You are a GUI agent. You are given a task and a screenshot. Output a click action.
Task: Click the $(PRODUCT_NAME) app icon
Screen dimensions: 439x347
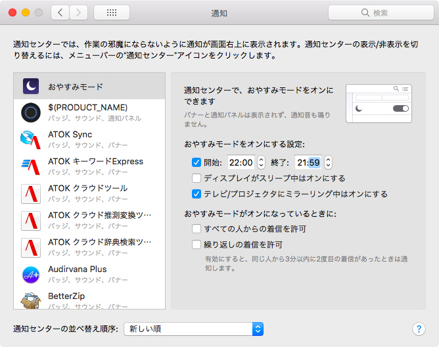(31, 112)
